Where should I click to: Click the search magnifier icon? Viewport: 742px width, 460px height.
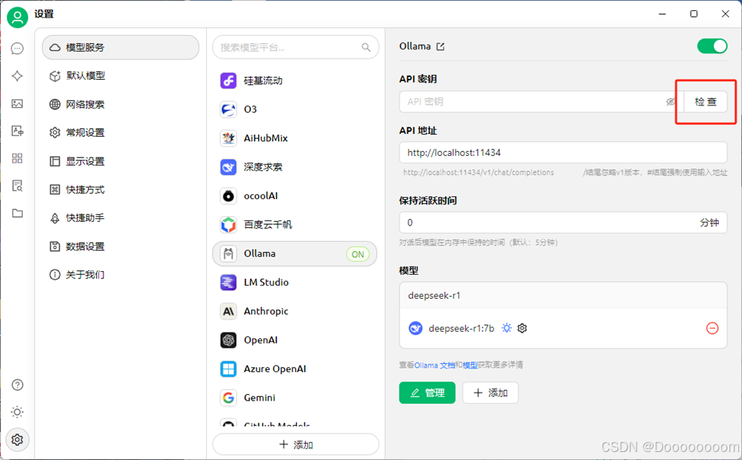tap(366, 48)
